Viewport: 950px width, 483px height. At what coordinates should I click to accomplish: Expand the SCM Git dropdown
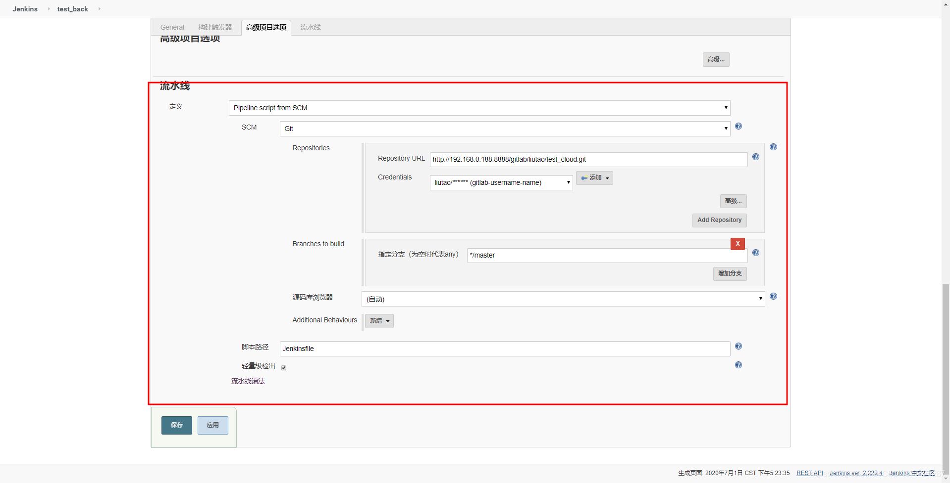pos(504,129)
